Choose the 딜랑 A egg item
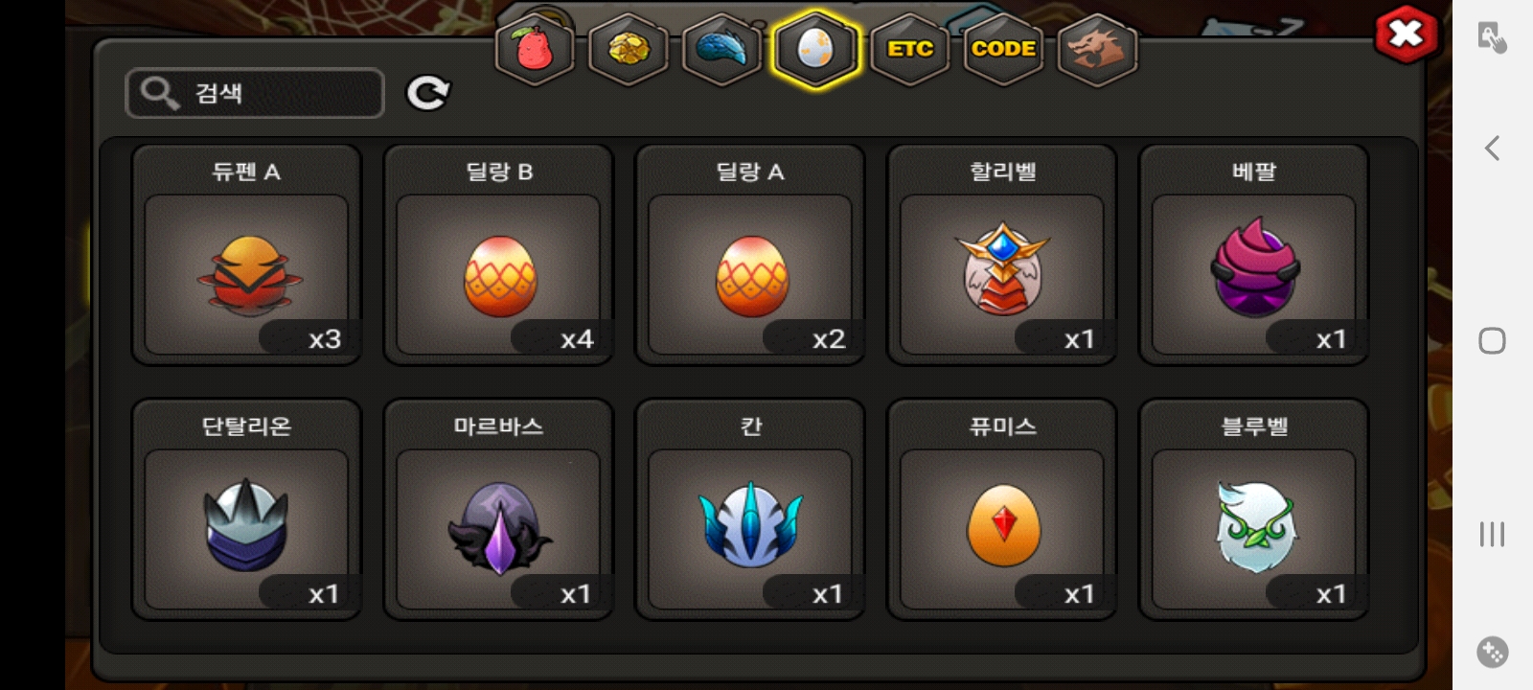The height and width of the screenshot is (690, 1533). coord(750,255)
